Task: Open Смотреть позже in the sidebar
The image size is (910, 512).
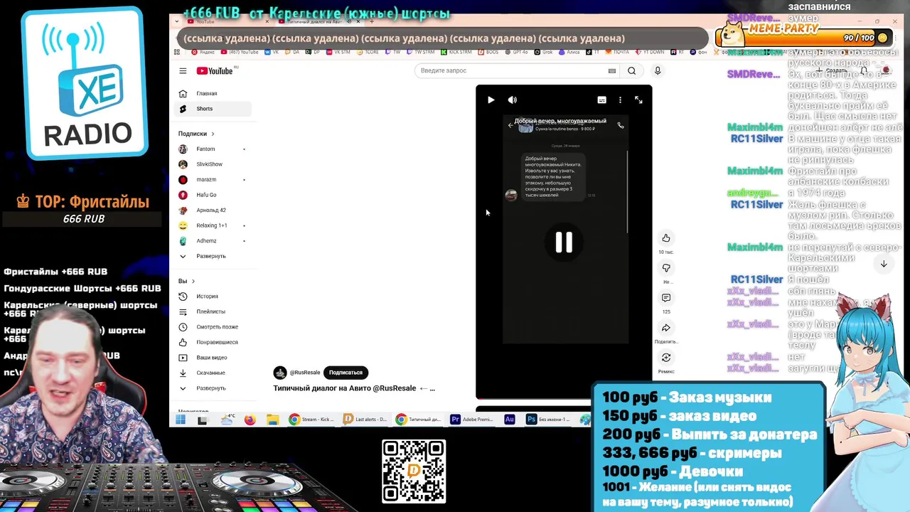Action: point(214,326)
